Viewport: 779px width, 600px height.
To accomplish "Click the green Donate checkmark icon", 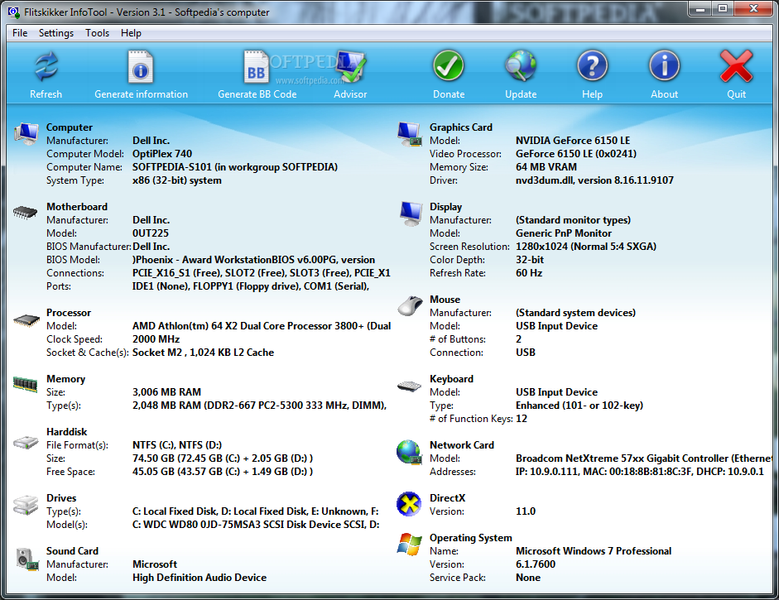I will click(448, 66).
